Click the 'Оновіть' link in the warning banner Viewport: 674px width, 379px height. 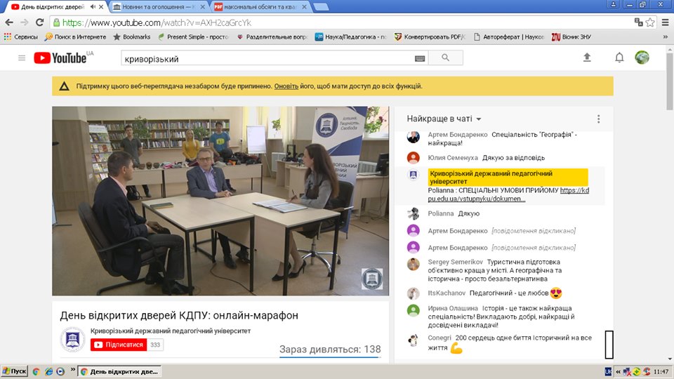click(286, 86)
